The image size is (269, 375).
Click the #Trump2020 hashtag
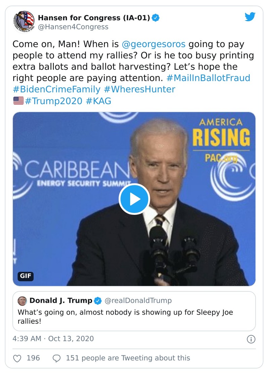coord(54,101)
